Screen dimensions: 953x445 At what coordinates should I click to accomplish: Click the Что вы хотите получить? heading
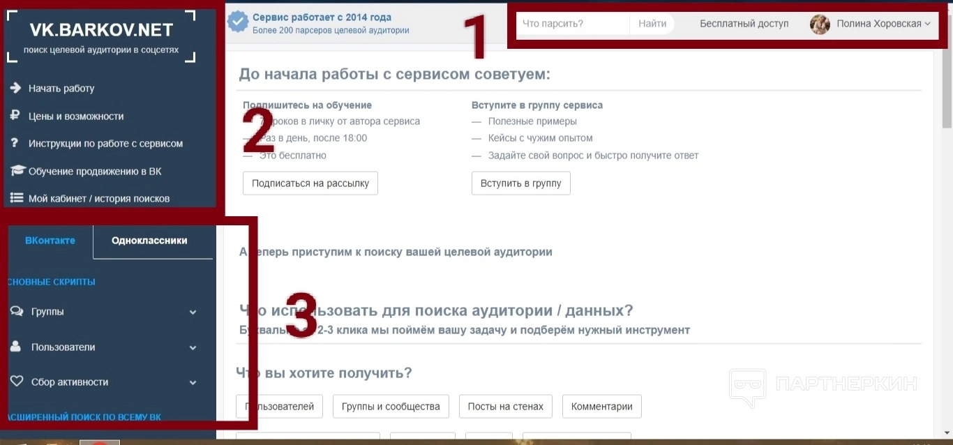click(324, 373)
